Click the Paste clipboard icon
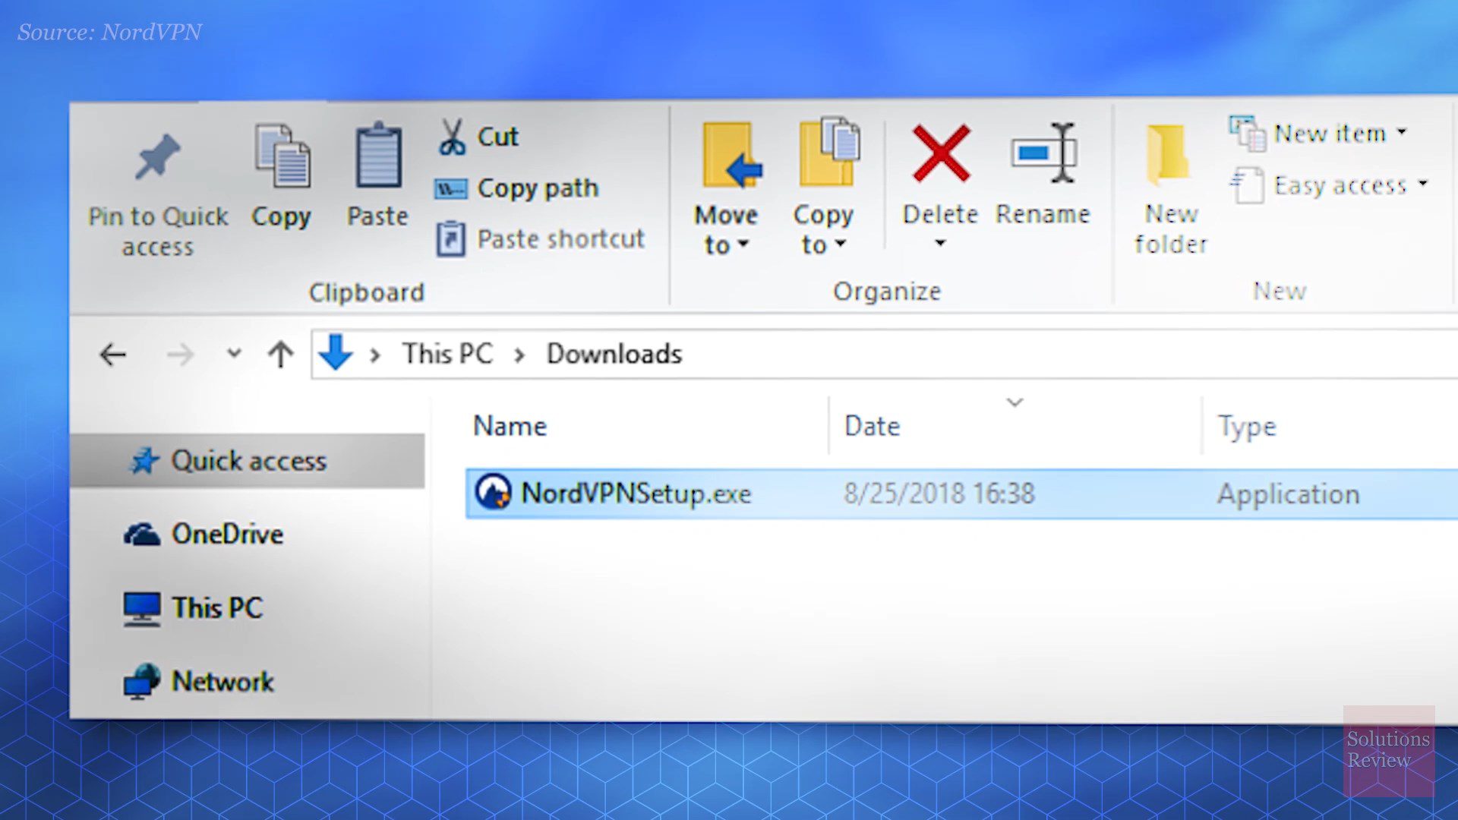This screenshot has height=820, width=1458. click(378, 156)
